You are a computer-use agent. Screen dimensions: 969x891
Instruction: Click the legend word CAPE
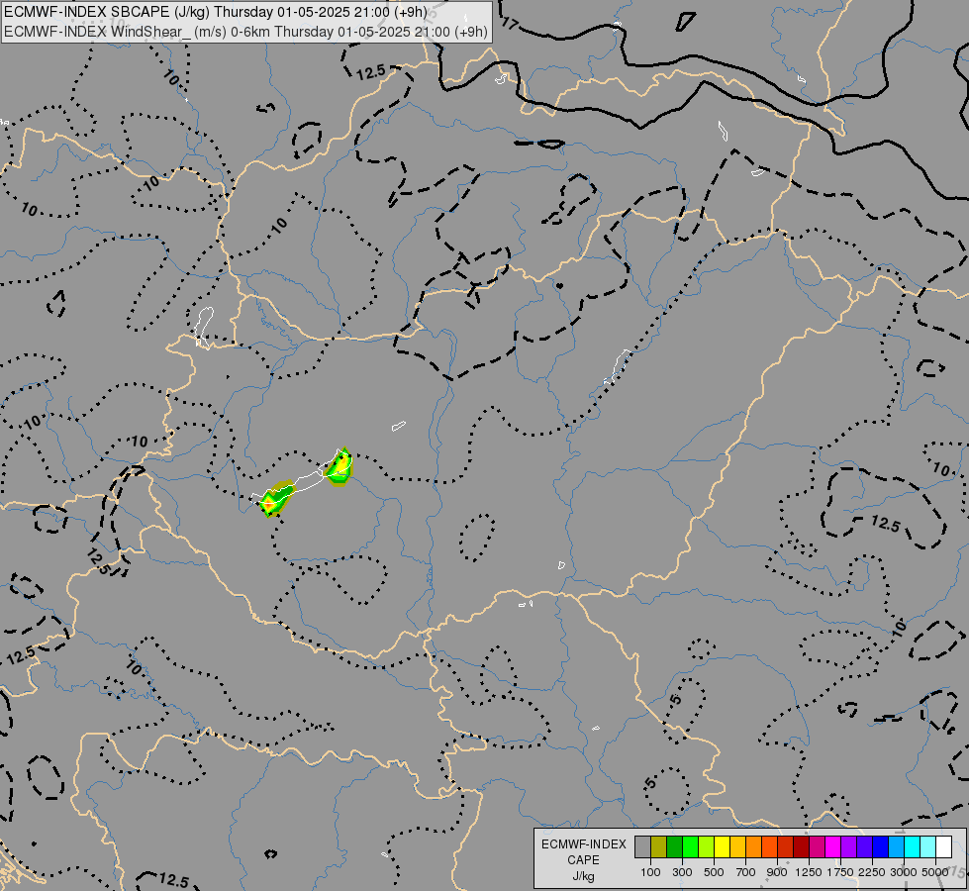coord(583,860)
